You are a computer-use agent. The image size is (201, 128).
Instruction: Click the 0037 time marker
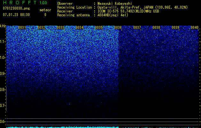click(x=137, y=28)
